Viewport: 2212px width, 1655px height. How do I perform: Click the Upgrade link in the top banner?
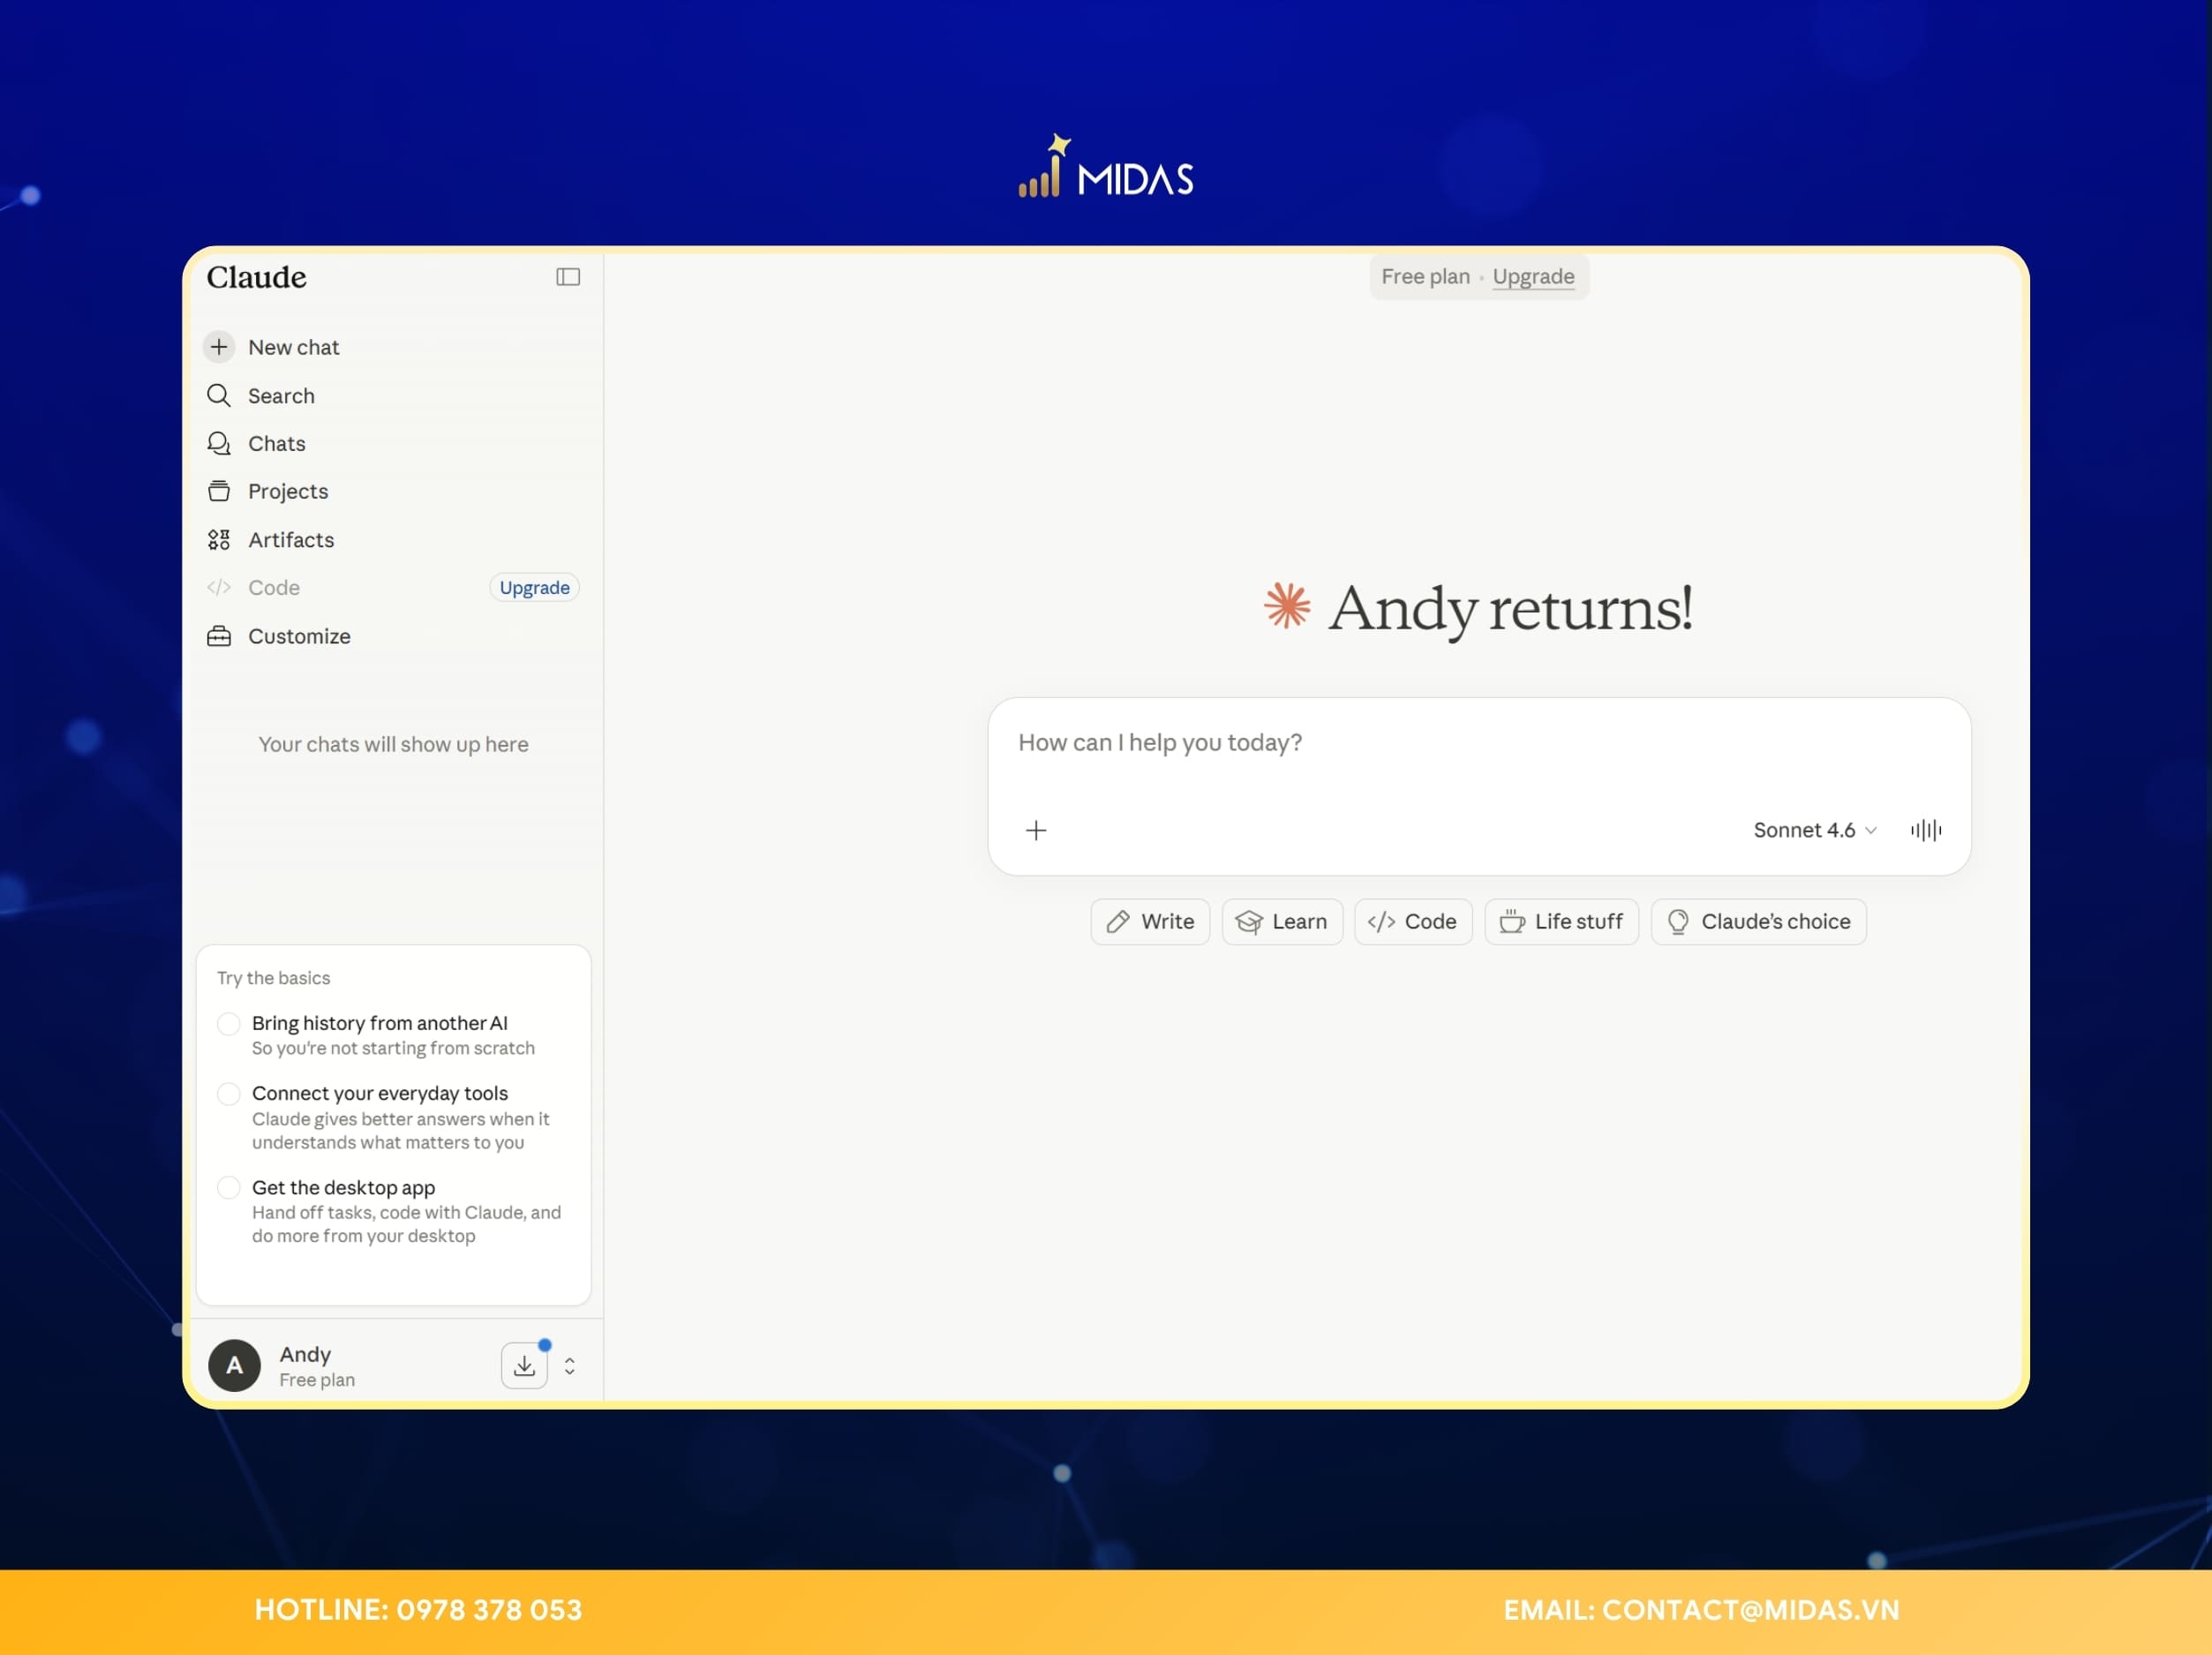(x=1533, y=276)
